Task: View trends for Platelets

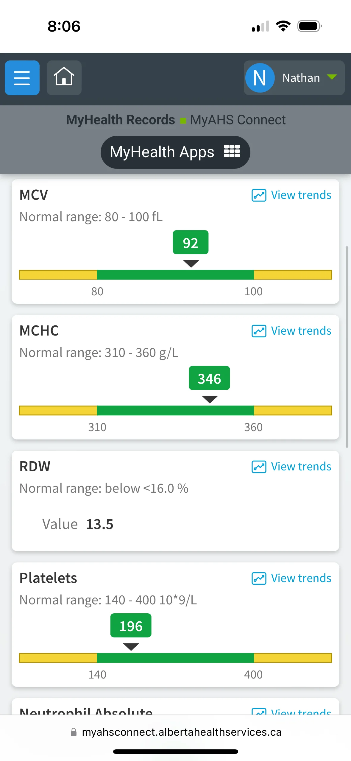Action: click(x=301, y=578)
